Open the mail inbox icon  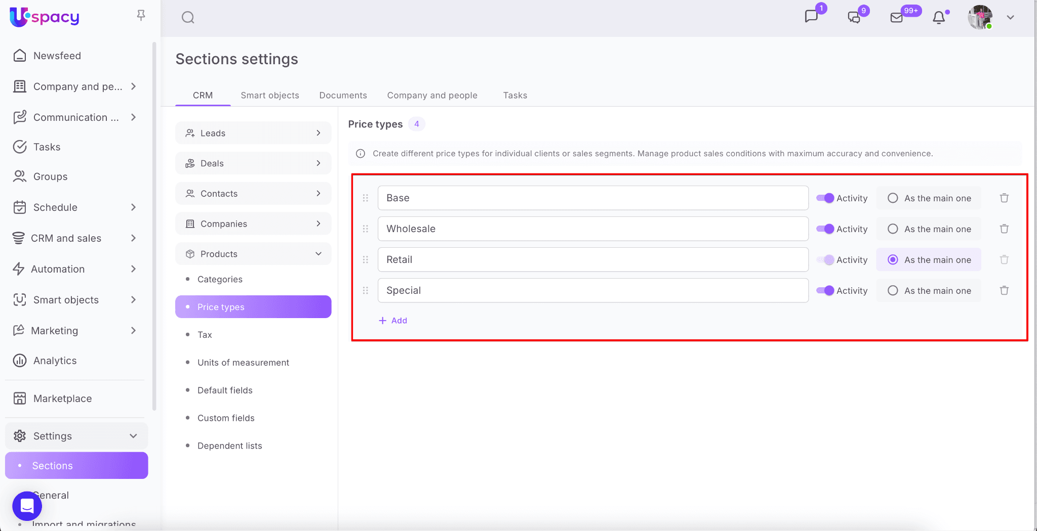coord(896,18)
